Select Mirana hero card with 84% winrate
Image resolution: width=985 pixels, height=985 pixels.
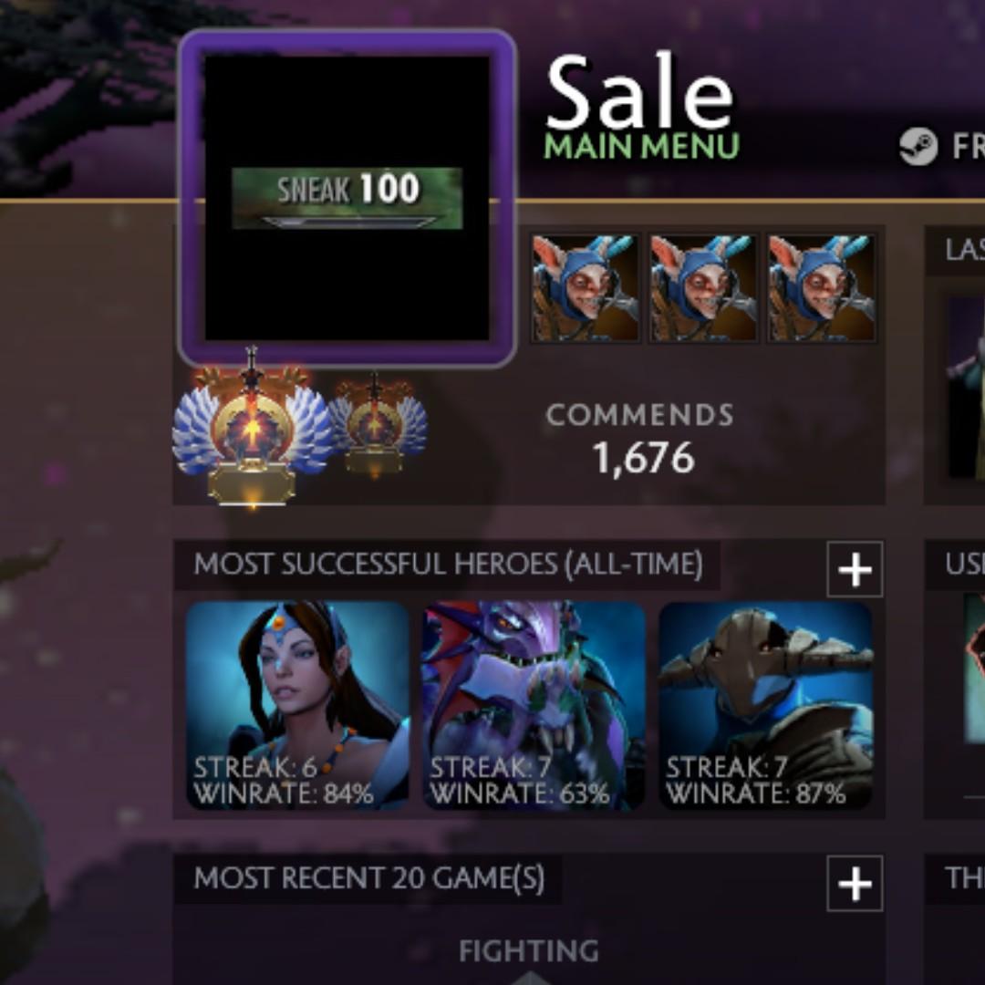click(x=297, y=705)
